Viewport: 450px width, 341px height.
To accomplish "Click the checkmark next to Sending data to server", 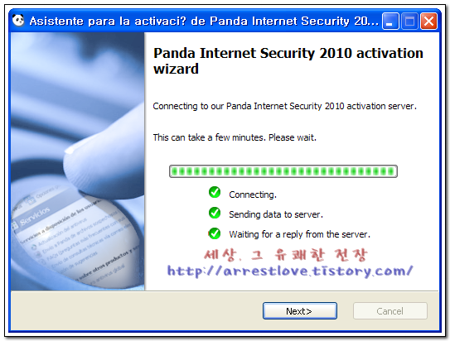I will point(215,213).
